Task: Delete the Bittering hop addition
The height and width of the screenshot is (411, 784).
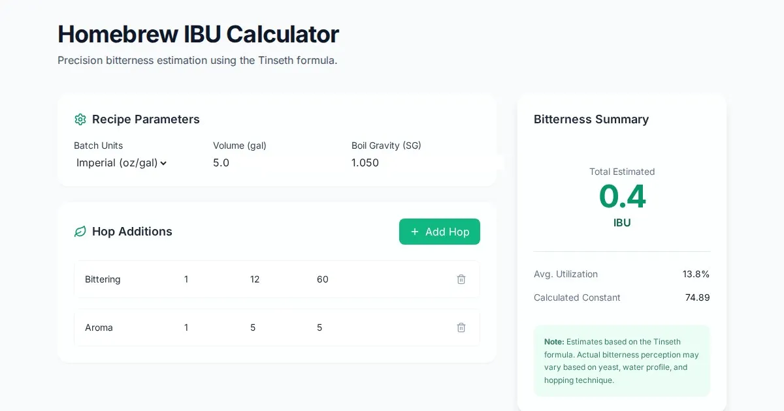Action: pyautogui.click(x=461, y=279)
